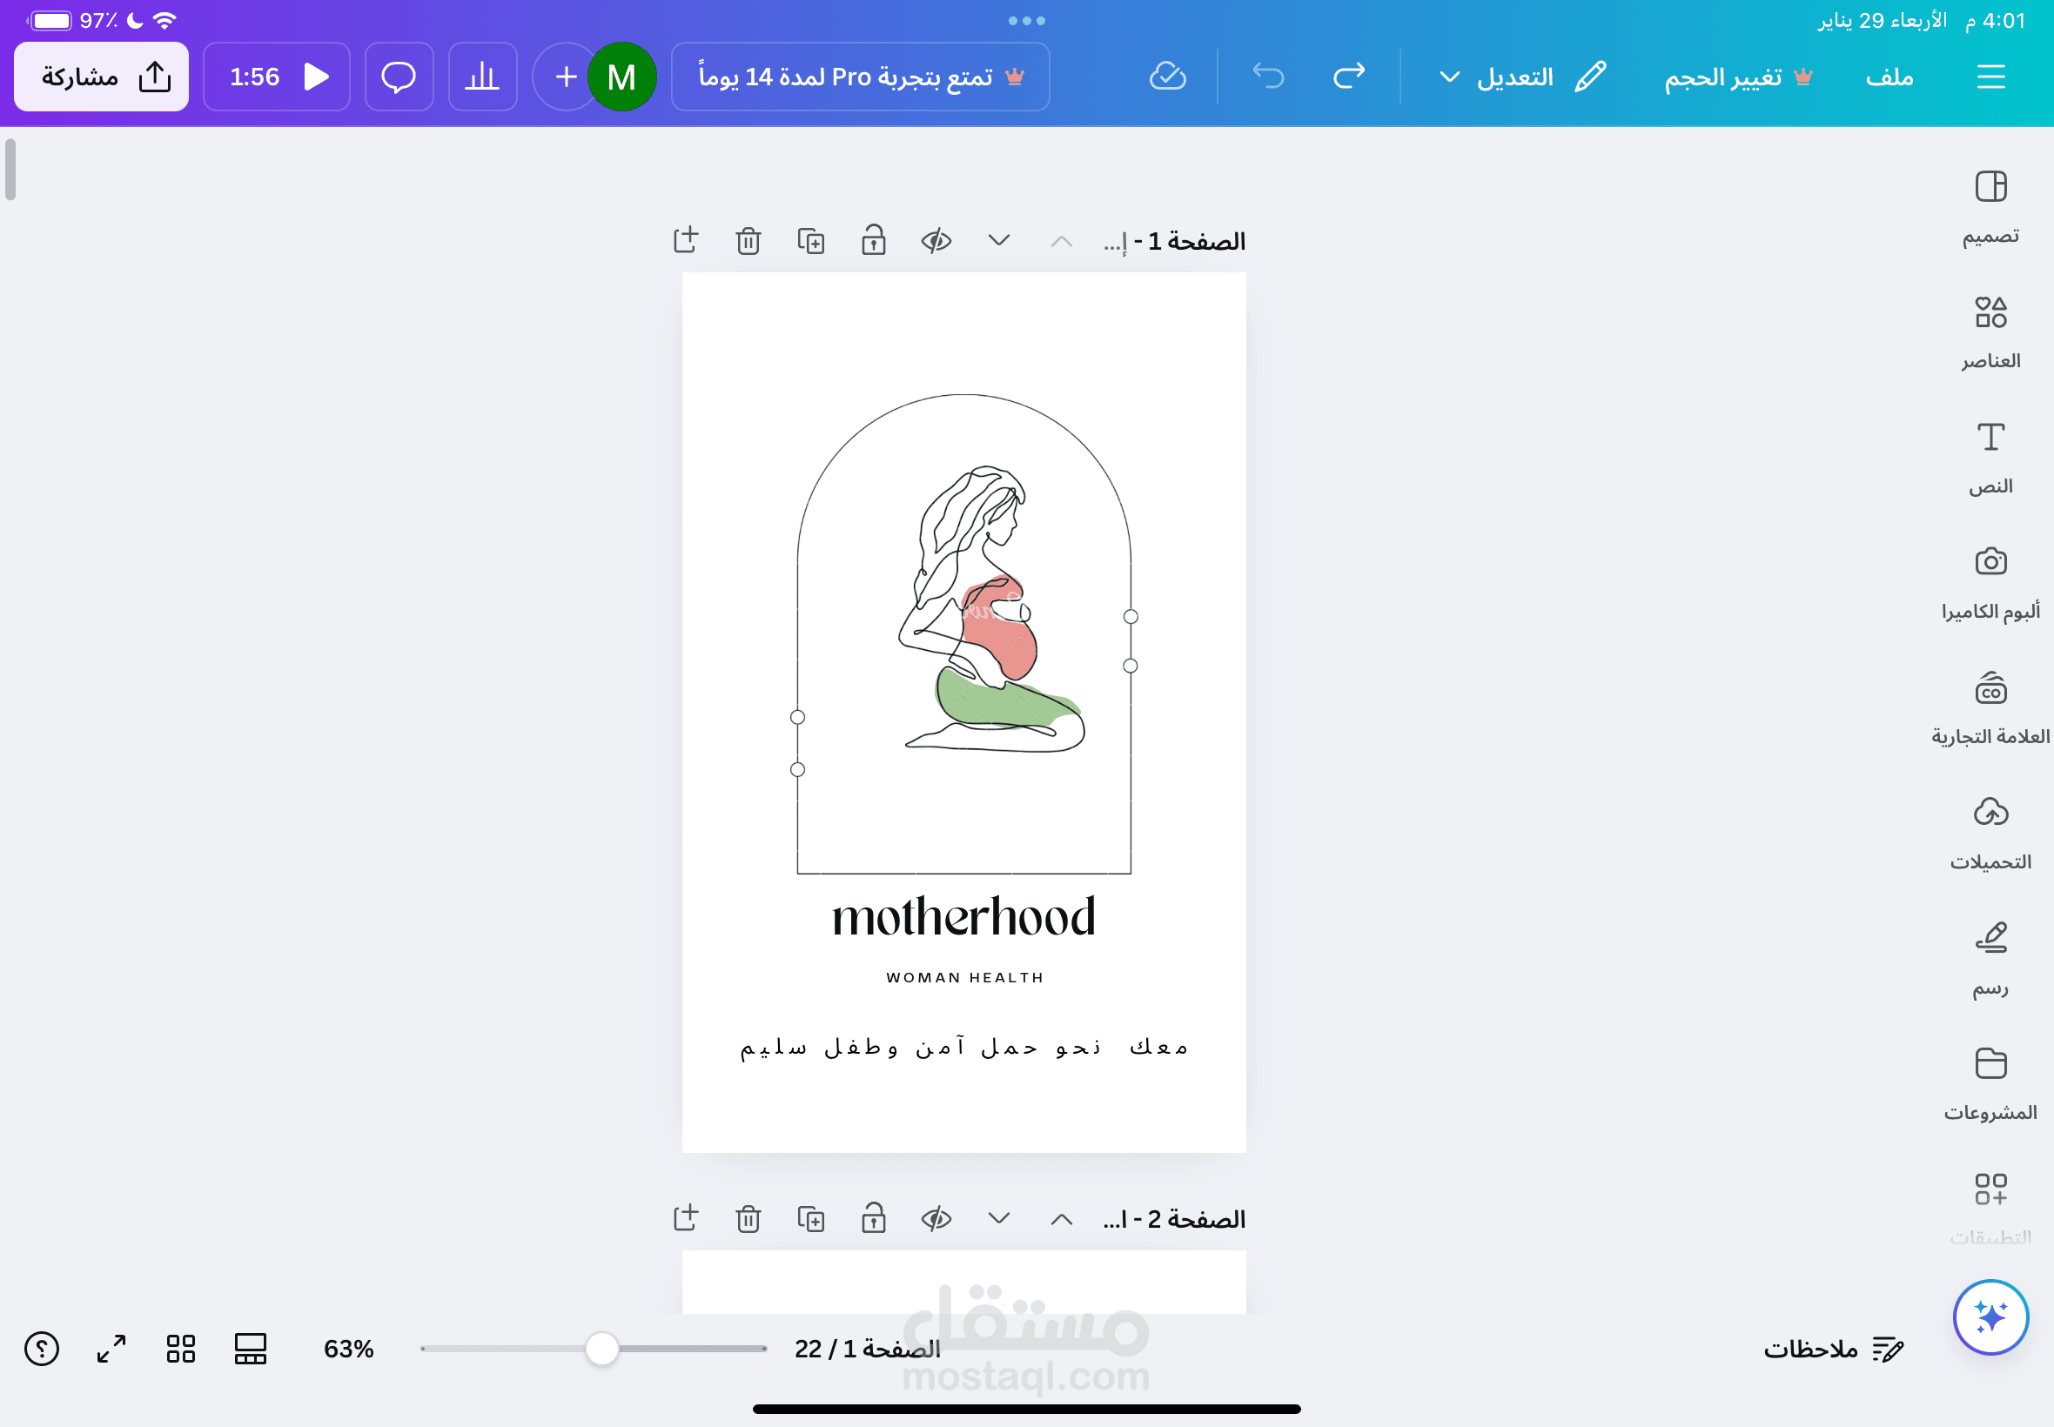This screenshot has height=1427, width=2054.
Task: Toggle hide page 2 eye icon
Action: (x=936, y=1219)
